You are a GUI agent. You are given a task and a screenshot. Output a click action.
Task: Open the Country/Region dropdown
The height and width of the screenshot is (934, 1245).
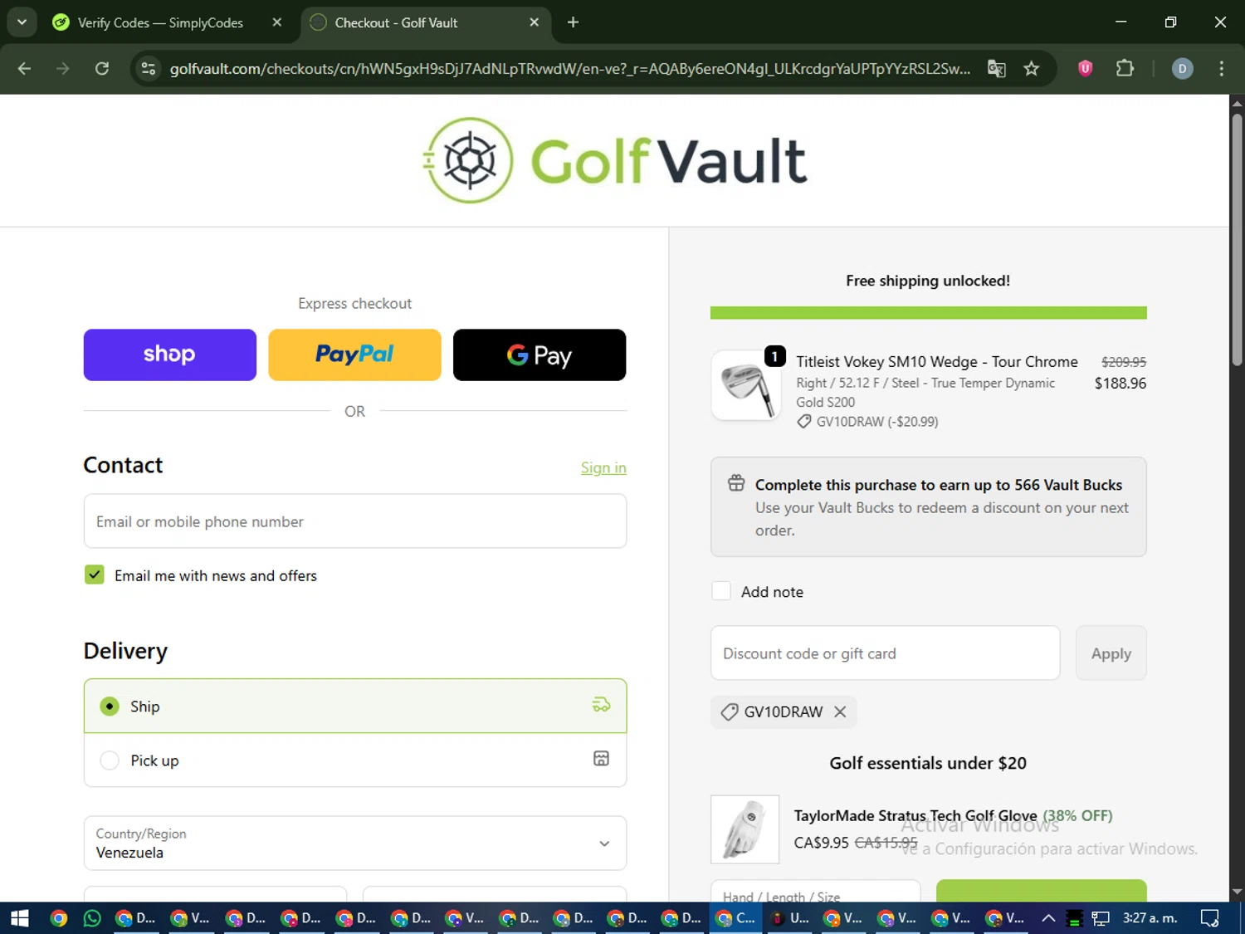point(355,843)
